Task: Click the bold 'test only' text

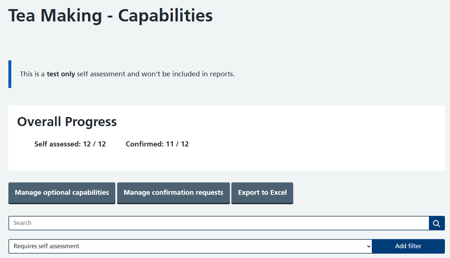Action: click(61, 74)
